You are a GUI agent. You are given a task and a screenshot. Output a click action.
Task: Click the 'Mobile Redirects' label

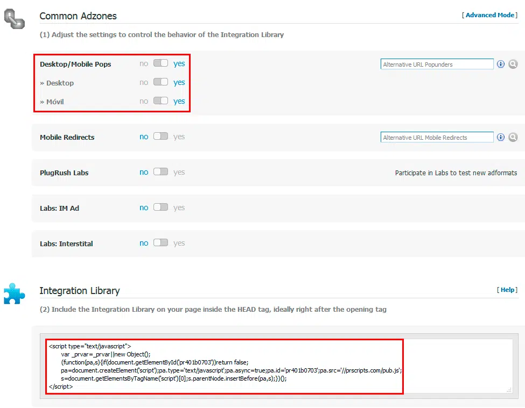click(67, 137)
